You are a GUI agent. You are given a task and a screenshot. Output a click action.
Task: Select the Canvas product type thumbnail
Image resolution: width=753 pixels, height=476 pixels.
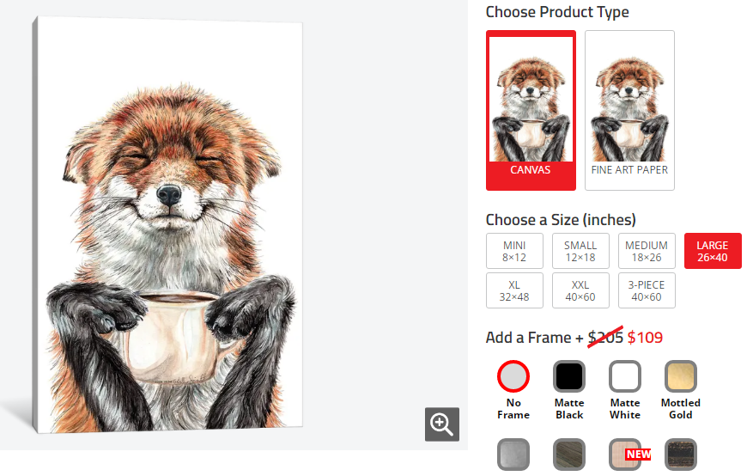[530, 109]
